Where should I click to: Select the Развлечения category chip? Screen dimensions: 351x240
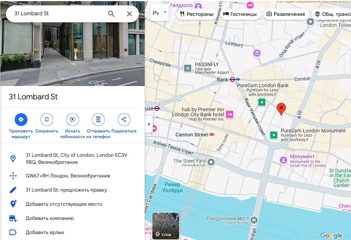286,14
